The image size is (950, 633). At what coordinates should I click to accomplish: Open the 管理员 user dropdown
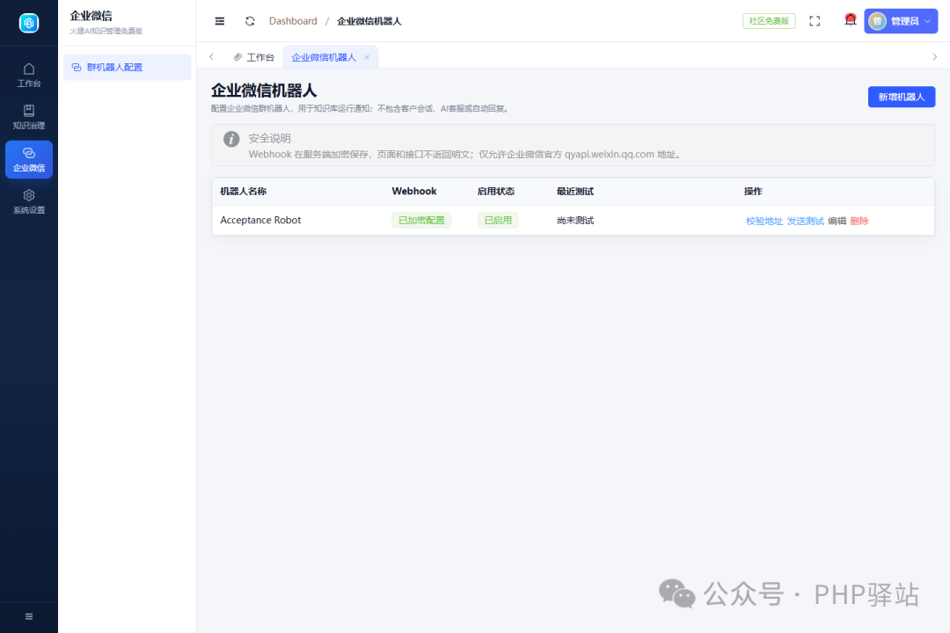tap(901, 21)
